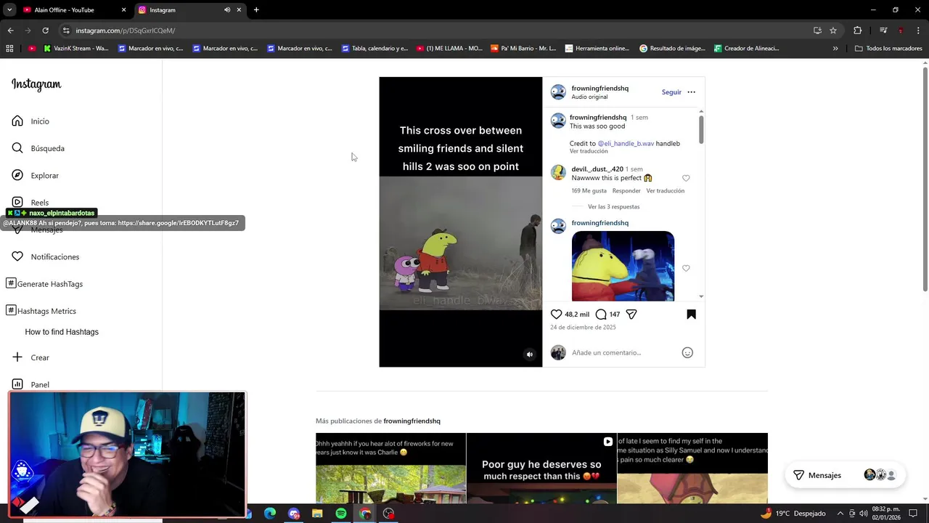Screen dimensions: 929x523
Task: Open the Poor guy he deserves post thumbnail
Action: [x=541, y=469]
